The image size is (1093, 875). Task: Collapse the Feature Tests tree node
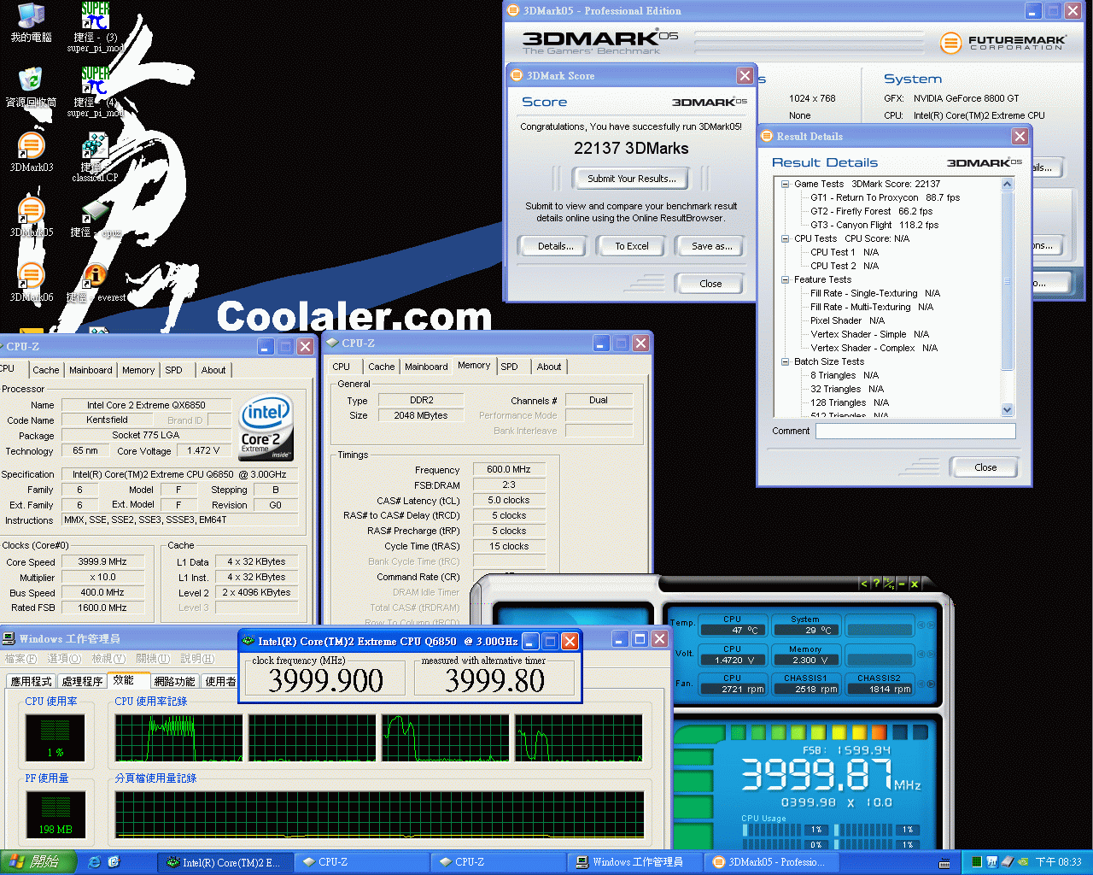point(785,279)
